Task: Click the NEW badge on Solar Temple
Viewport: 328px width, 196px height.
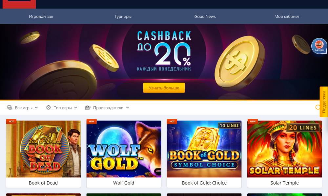Action: click(x=253, y=122)
